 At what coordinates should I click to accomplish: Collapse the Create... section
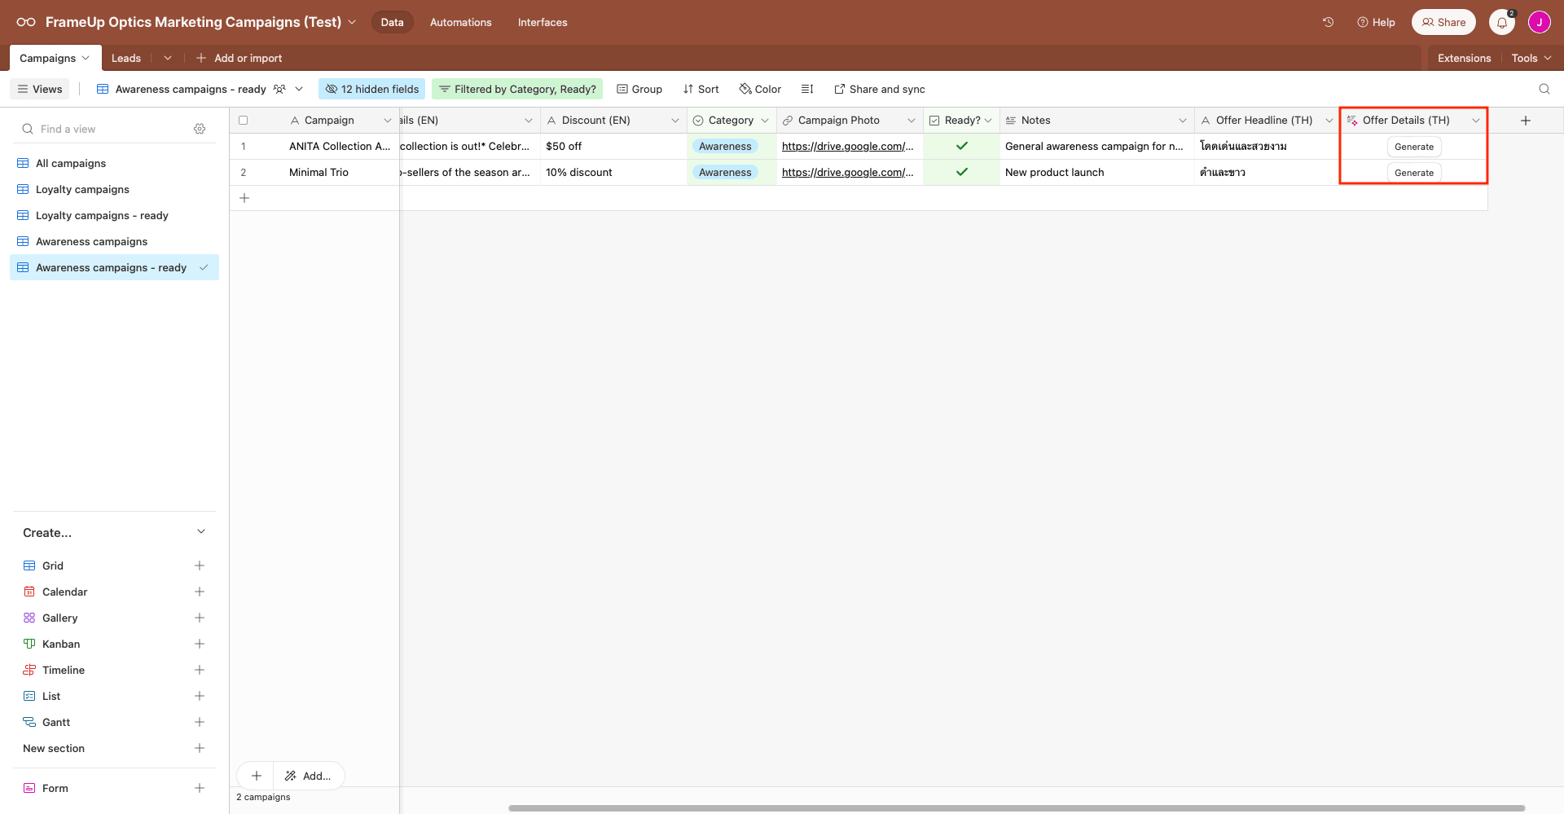tap(201, 532)
